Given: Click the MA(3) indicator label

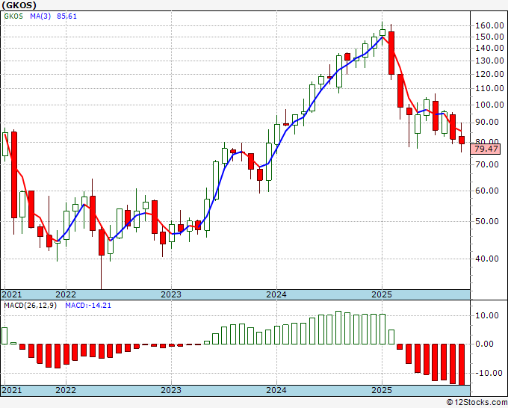Looking at the screenshot, I should (x=40, y=16).
